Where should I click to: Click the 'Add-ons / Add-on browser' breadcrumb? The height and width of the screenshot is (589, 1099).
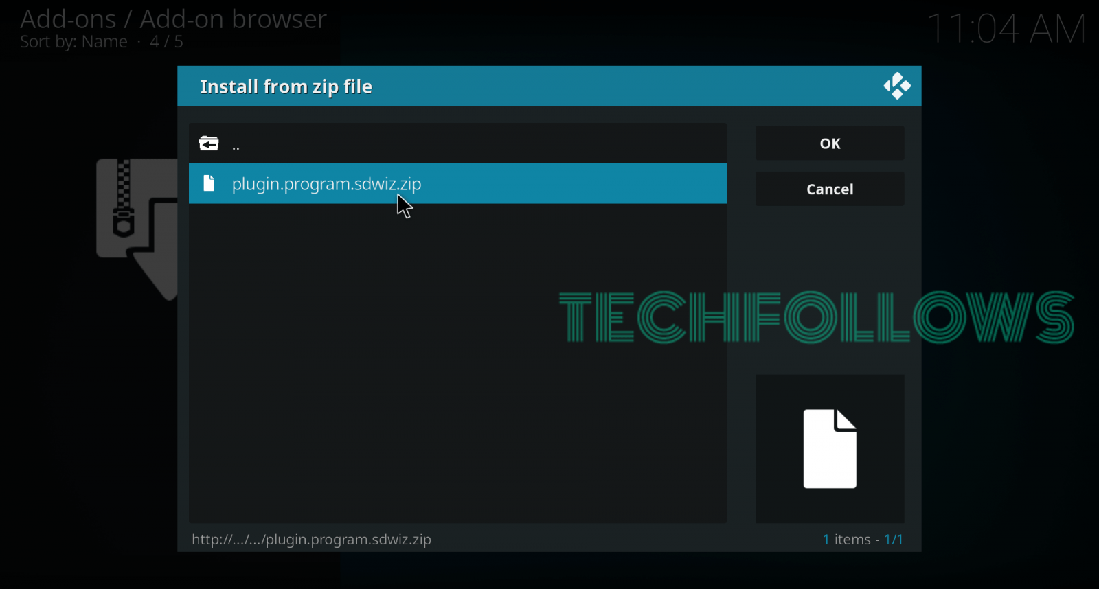coord(173,19)
